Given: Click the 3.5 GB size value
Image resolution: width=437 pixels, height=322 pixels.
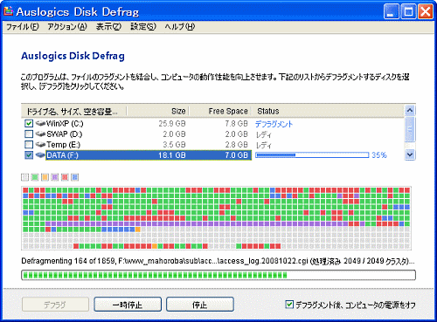Looking at the screenshot, I should tap(174, 145).
